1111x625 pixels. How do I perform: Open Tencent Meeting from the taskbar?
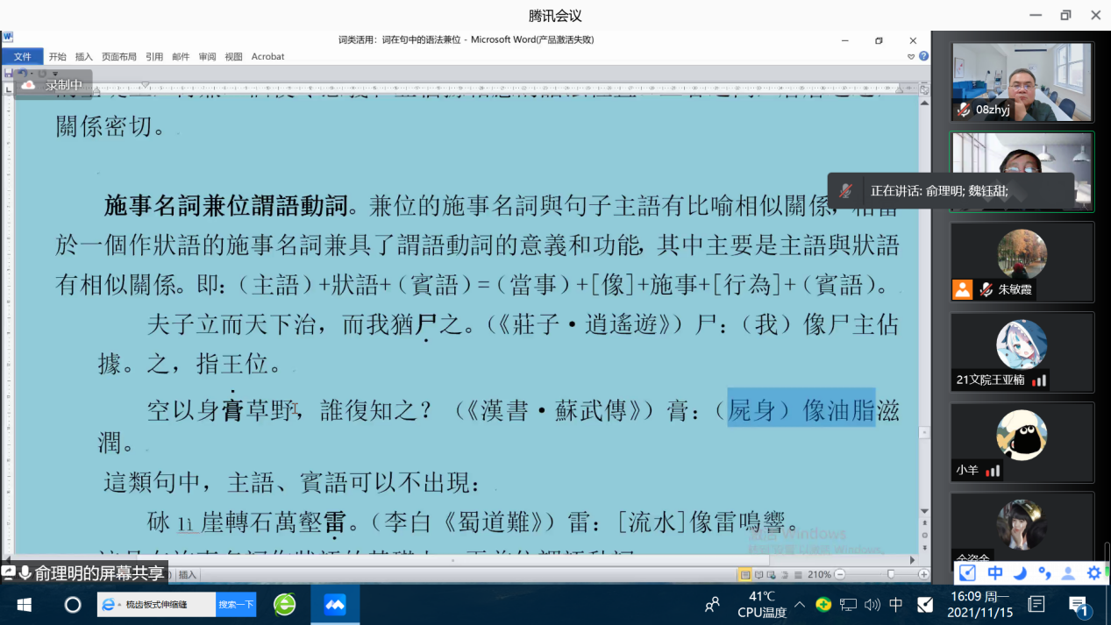pos(334,605)
